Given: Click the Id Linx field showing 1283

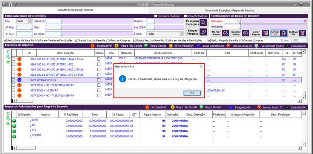Looking at the screenshot, I should point(299,40).
